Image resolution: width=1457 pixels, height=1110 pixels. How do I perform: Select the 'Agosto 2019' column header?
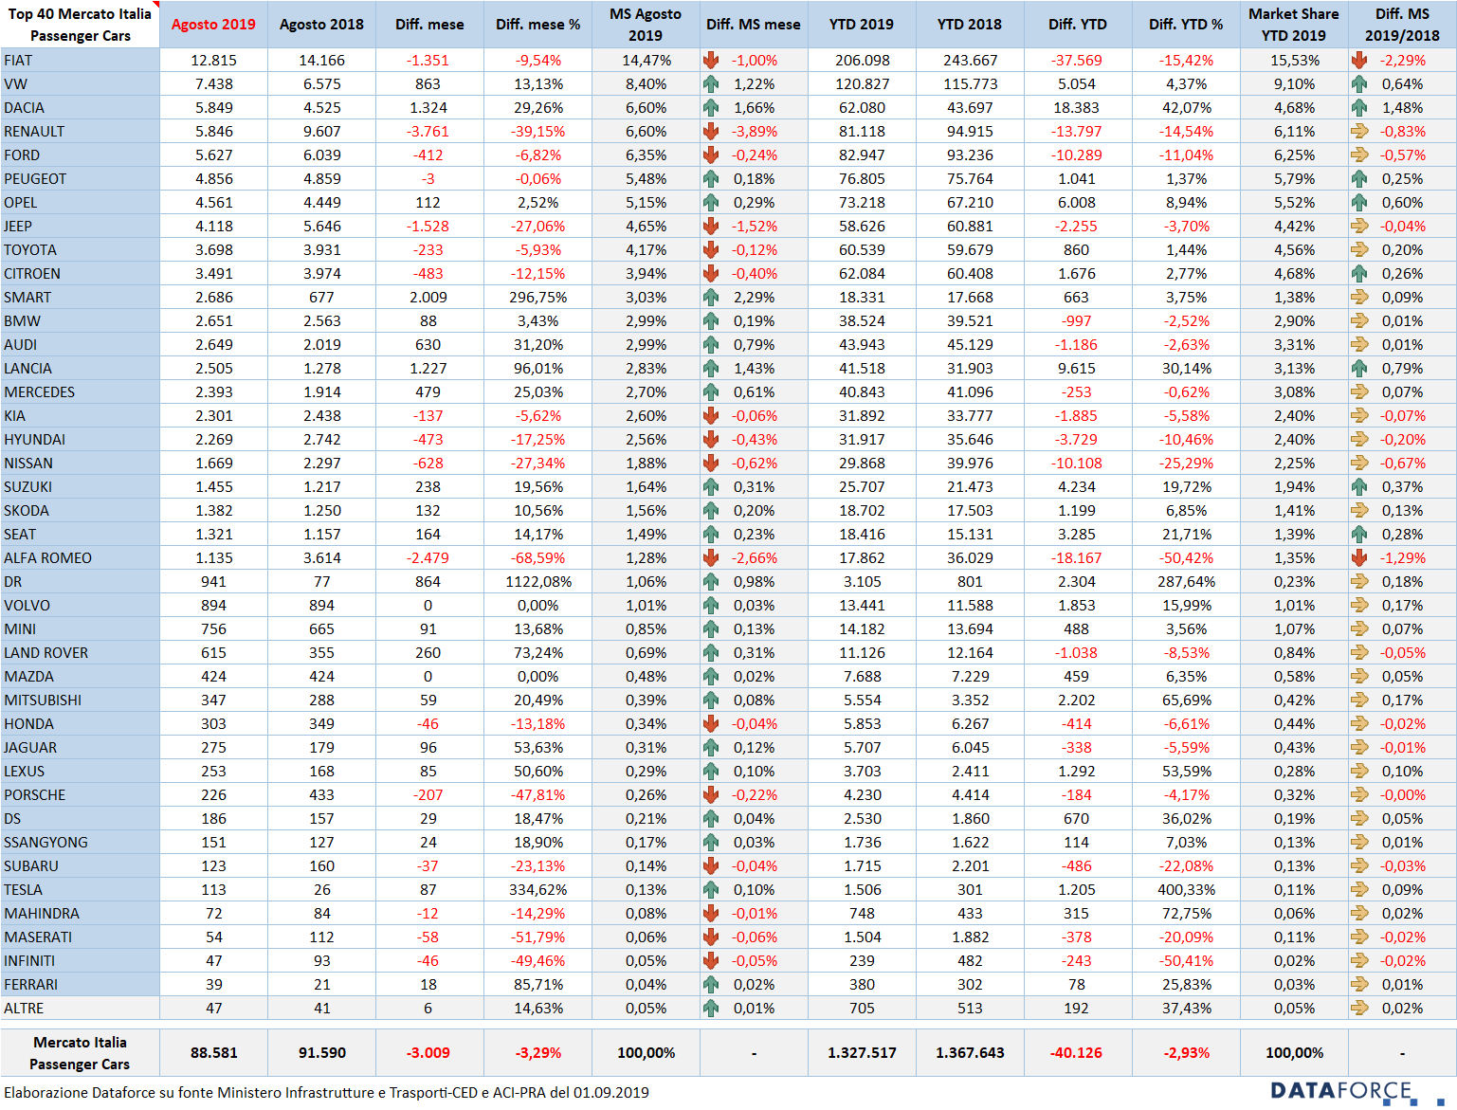tap(213, 25)
